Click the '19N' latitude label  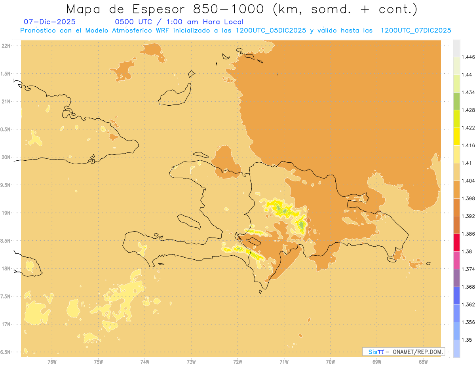(x=6, y=213)
